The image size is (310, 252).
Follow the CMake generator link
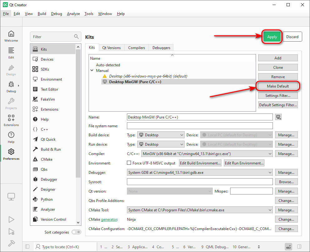pos(109,219)
